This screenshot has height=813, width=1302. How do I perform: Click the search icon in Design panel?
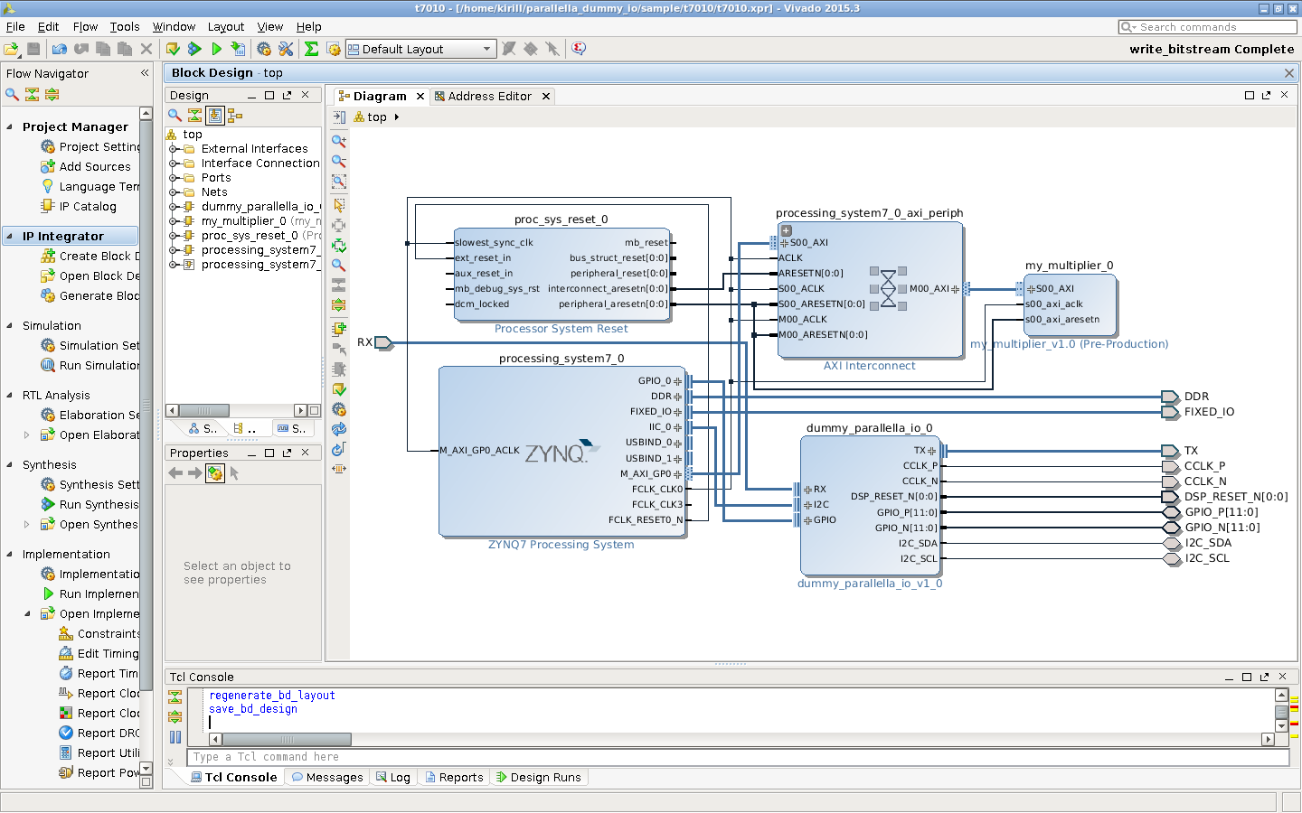175,115
